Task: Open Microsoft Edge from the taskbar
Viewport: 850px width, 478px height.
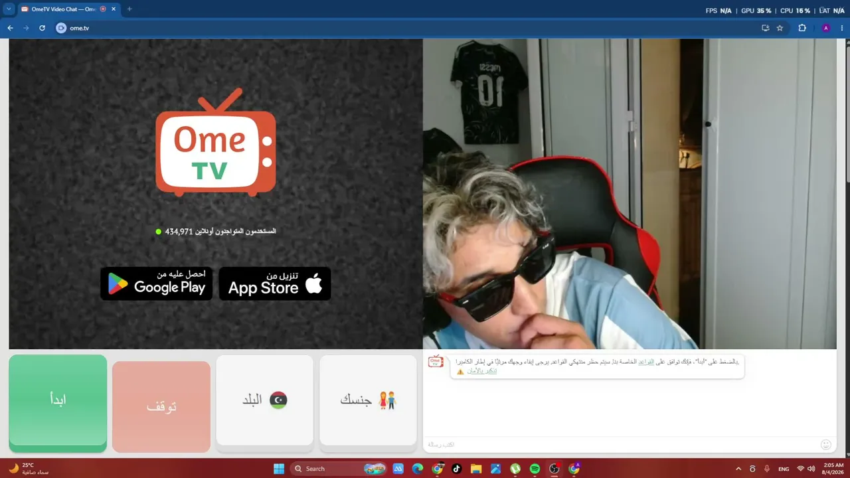Action: pos(417,469)
